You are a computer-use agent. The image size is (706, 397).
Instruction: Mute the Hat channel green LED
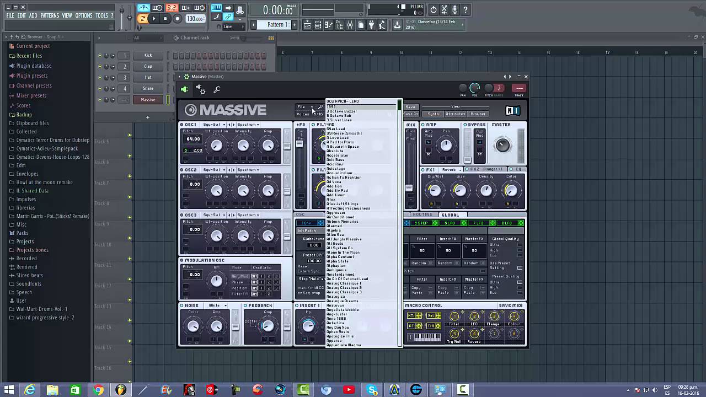click(x=100, y=78)
